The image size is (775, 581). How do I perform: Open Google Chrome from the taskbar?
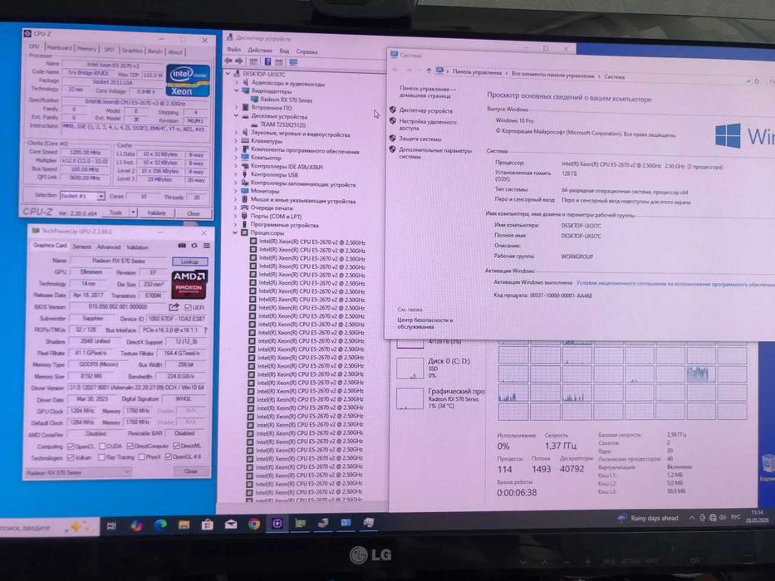[254, 525]
